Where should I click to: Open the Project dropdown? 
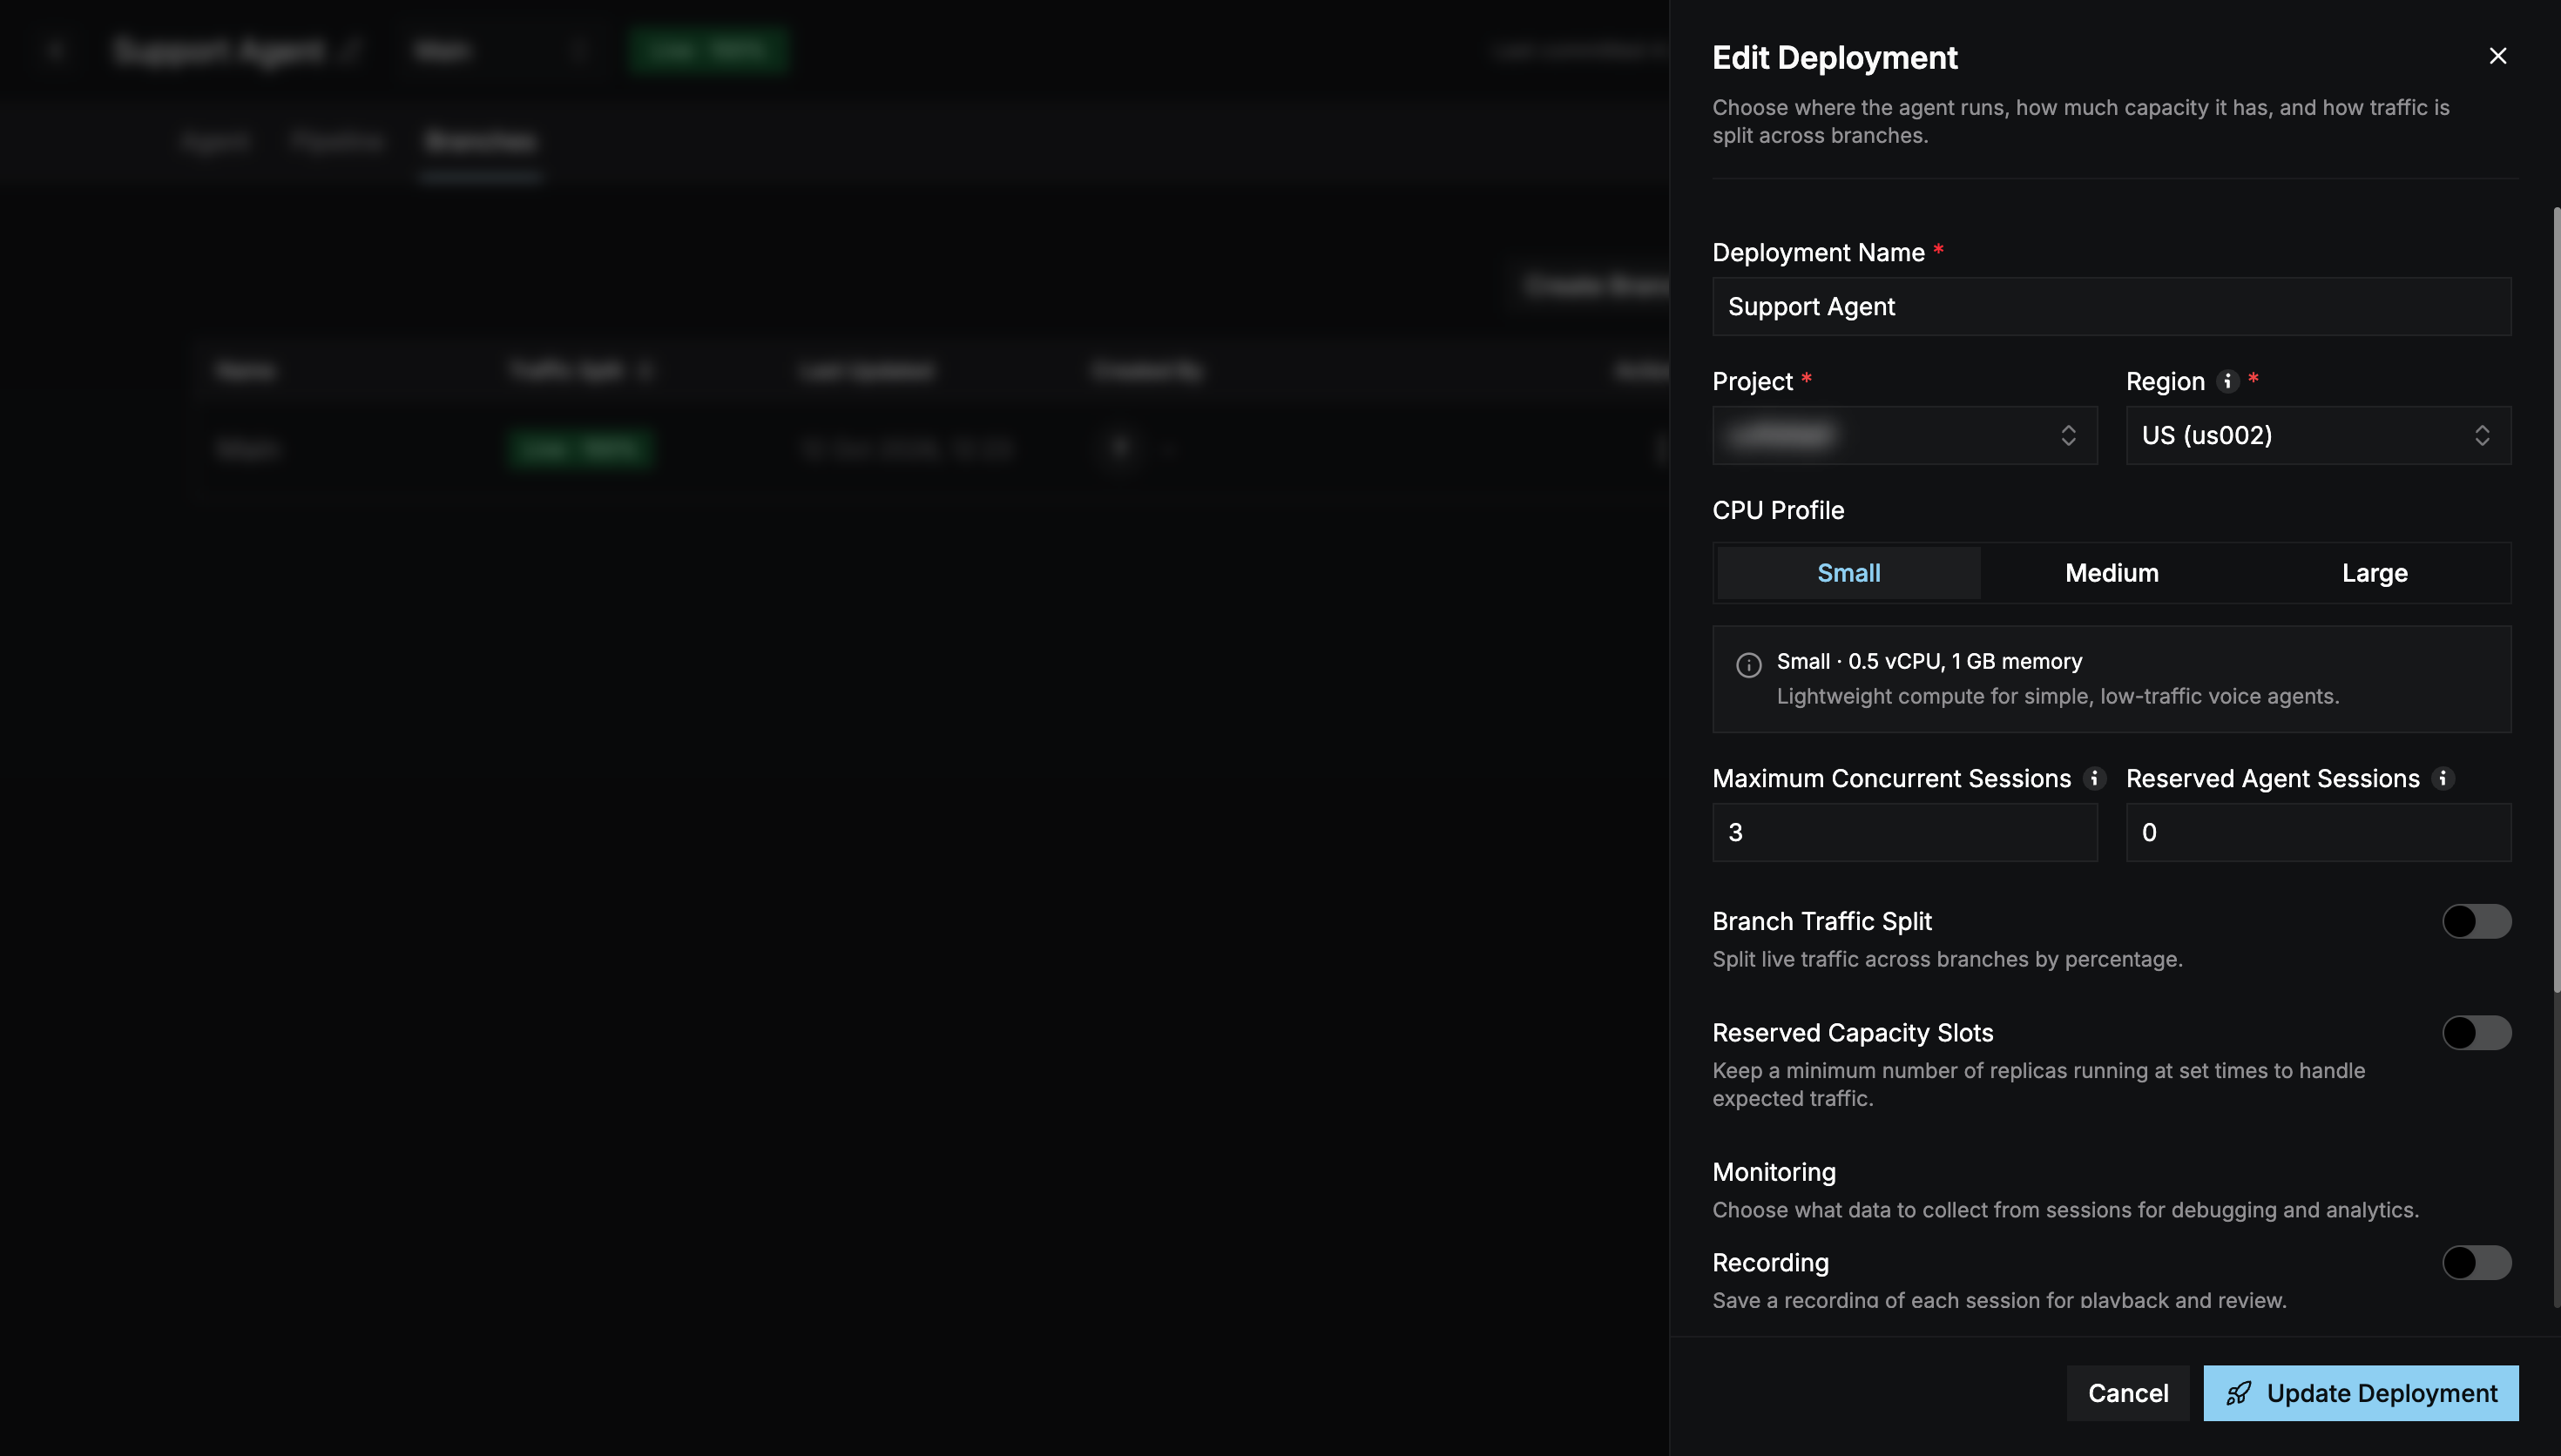click(x=1904, y=435)
